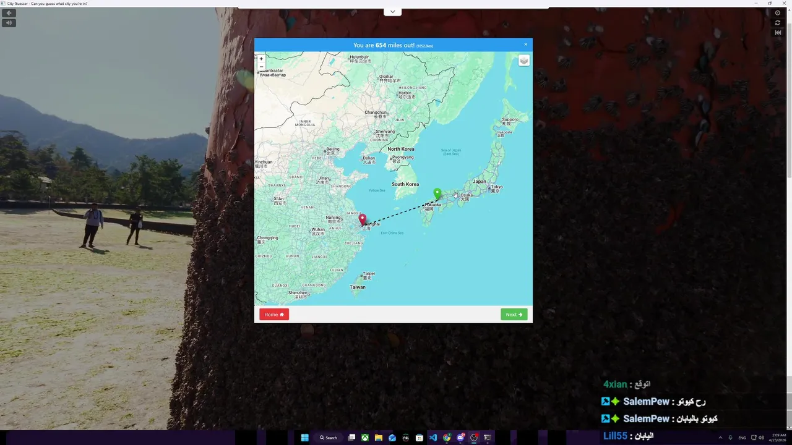Close the result dialog with X
792x445 pixels.
tap(526, 44)
